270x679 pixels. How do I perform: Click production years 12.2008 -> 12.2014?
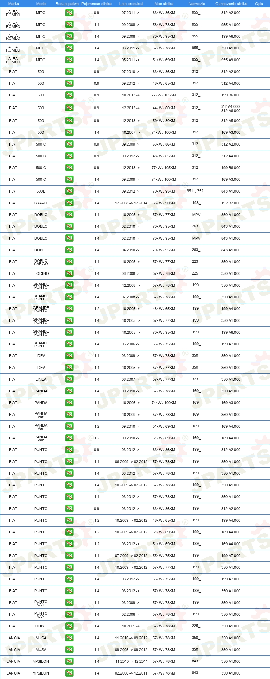131,203
